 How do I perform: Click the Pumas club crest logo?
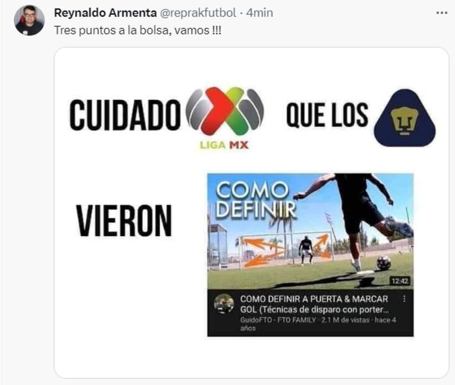click(405, 117)
